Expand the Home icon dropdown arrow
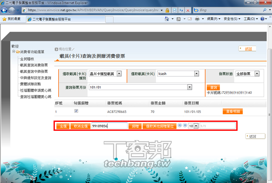Screen dimensions: 272x183 pos(172,19)
